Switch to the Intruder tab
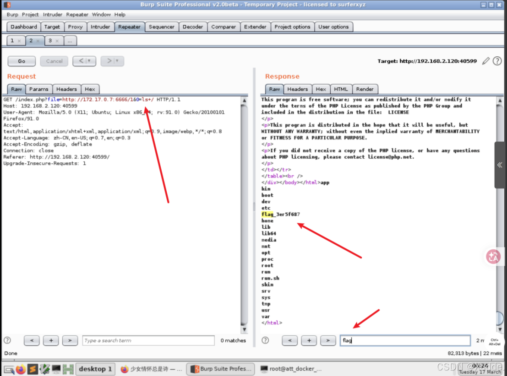 (100, 27)
